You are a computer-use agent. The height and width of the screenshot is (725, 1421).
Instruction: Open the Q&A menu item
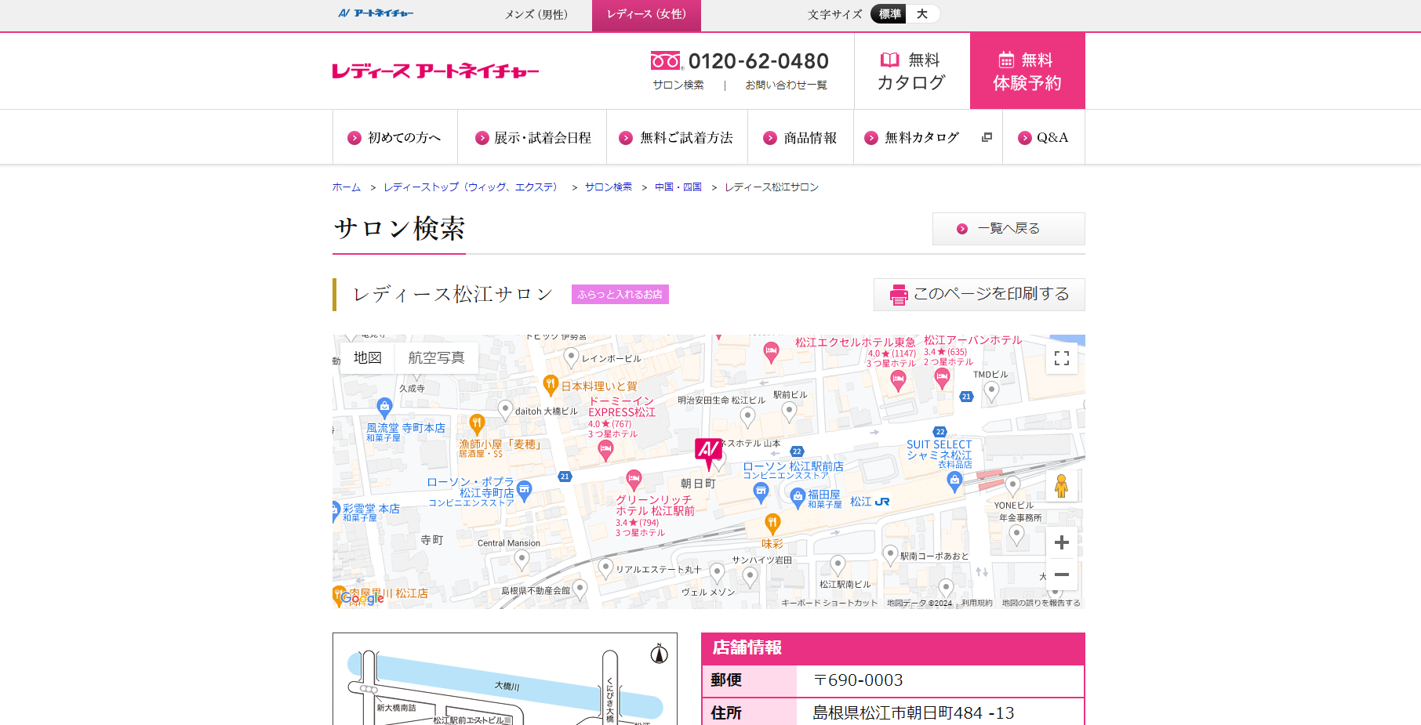pyautogui.click(x=1044, y=137)
